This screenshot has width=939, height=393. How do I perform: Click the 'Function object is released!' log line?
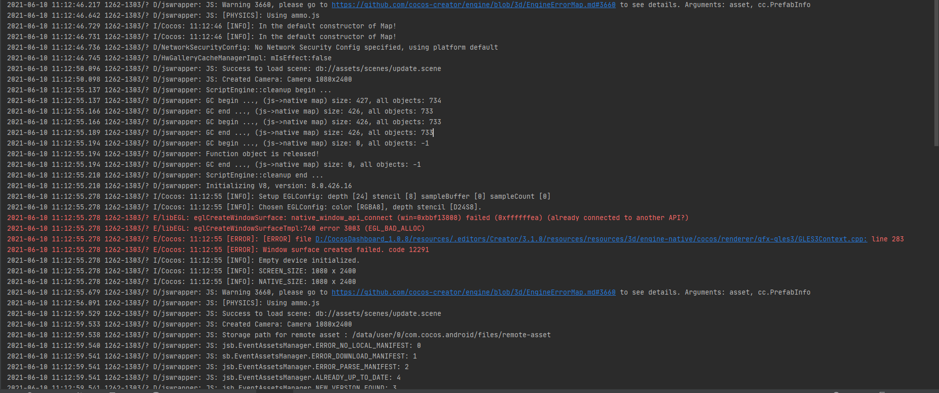(262, 154)
